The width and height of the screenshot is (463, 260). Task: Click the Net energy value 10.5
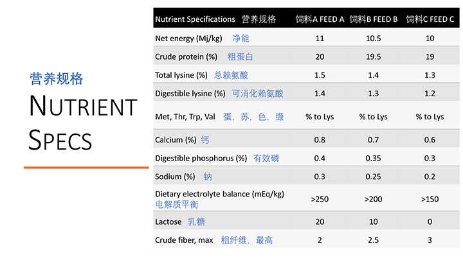point(374,39)
